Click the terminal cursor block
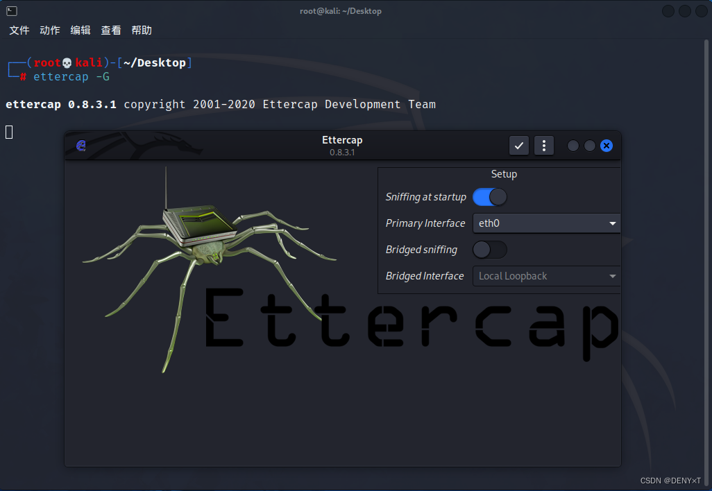The image size is (712, 491). click(9, 132)
